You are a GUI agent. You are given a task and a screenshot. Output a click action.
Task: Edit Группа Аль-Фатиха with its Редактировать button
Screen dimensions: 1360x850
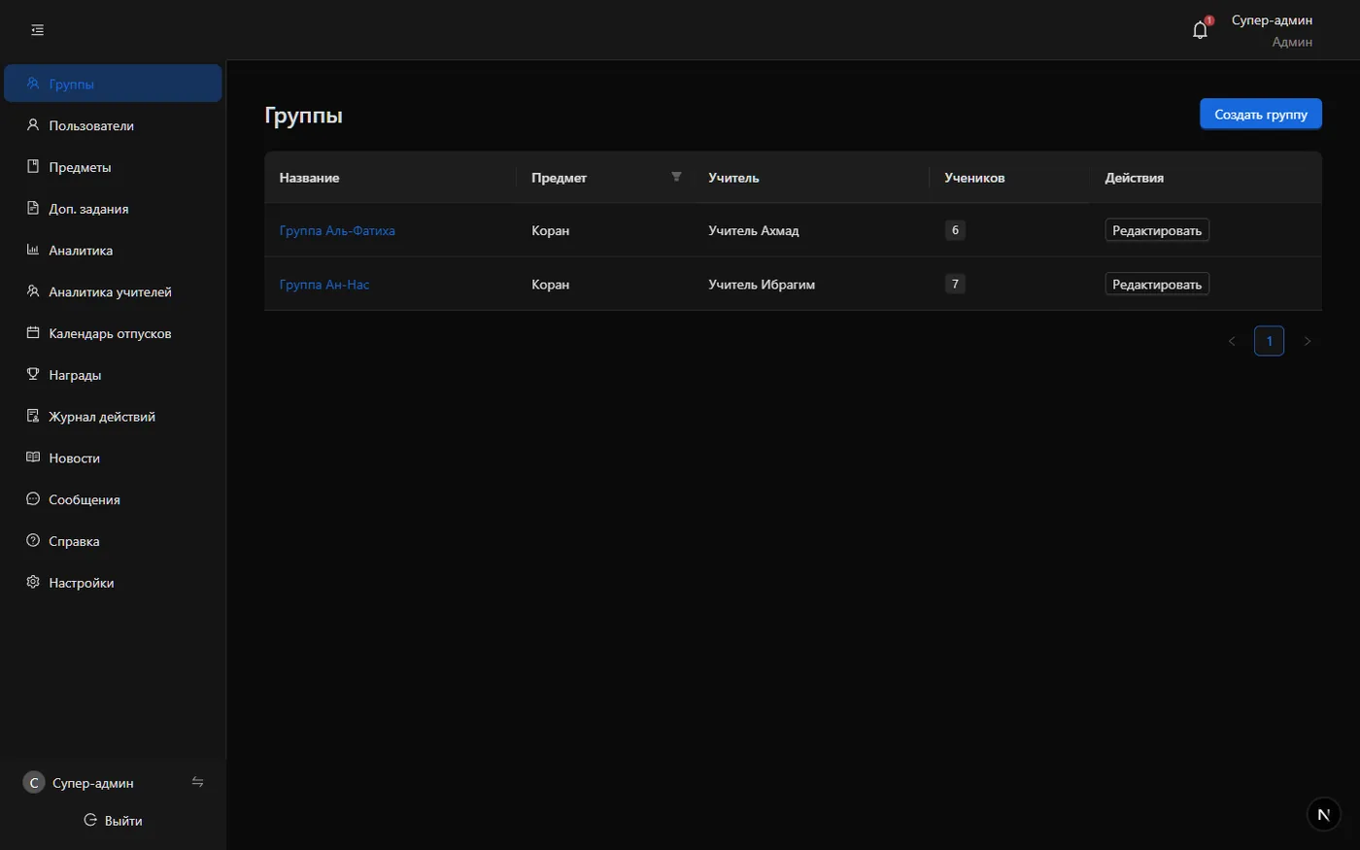click(x=1157, y=230)
